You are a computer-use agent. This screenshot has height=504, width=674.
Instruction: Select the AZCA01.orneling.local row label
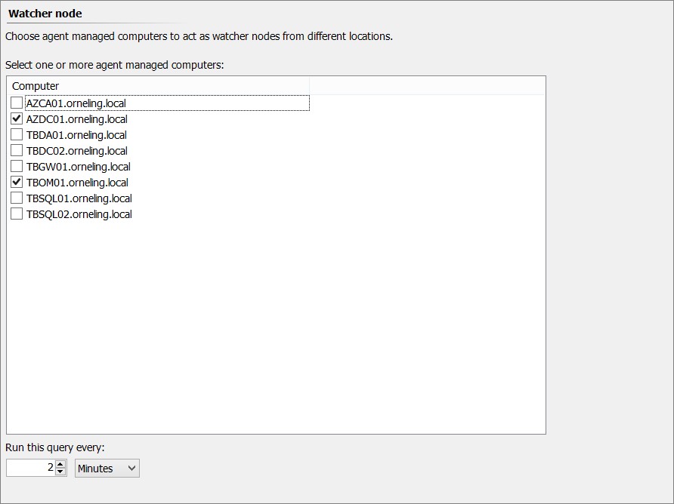(76, 103)
